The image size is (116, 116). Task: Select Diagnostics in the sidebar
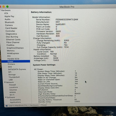11,34
